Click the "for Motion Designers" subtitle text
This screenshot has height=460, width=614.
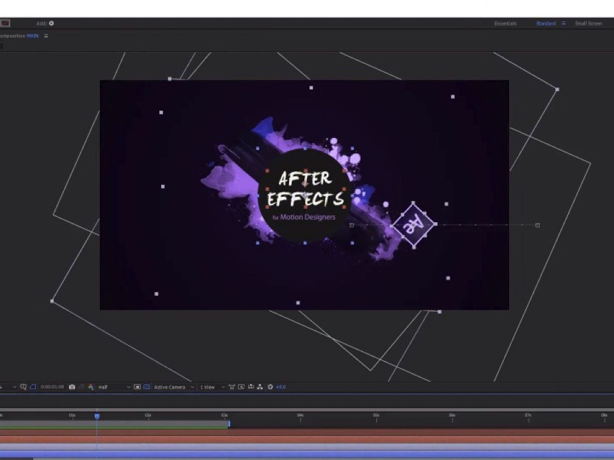point(304,217)
